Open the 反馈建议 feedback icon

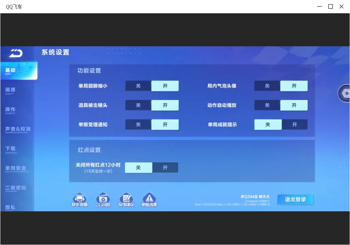(126, 199)
